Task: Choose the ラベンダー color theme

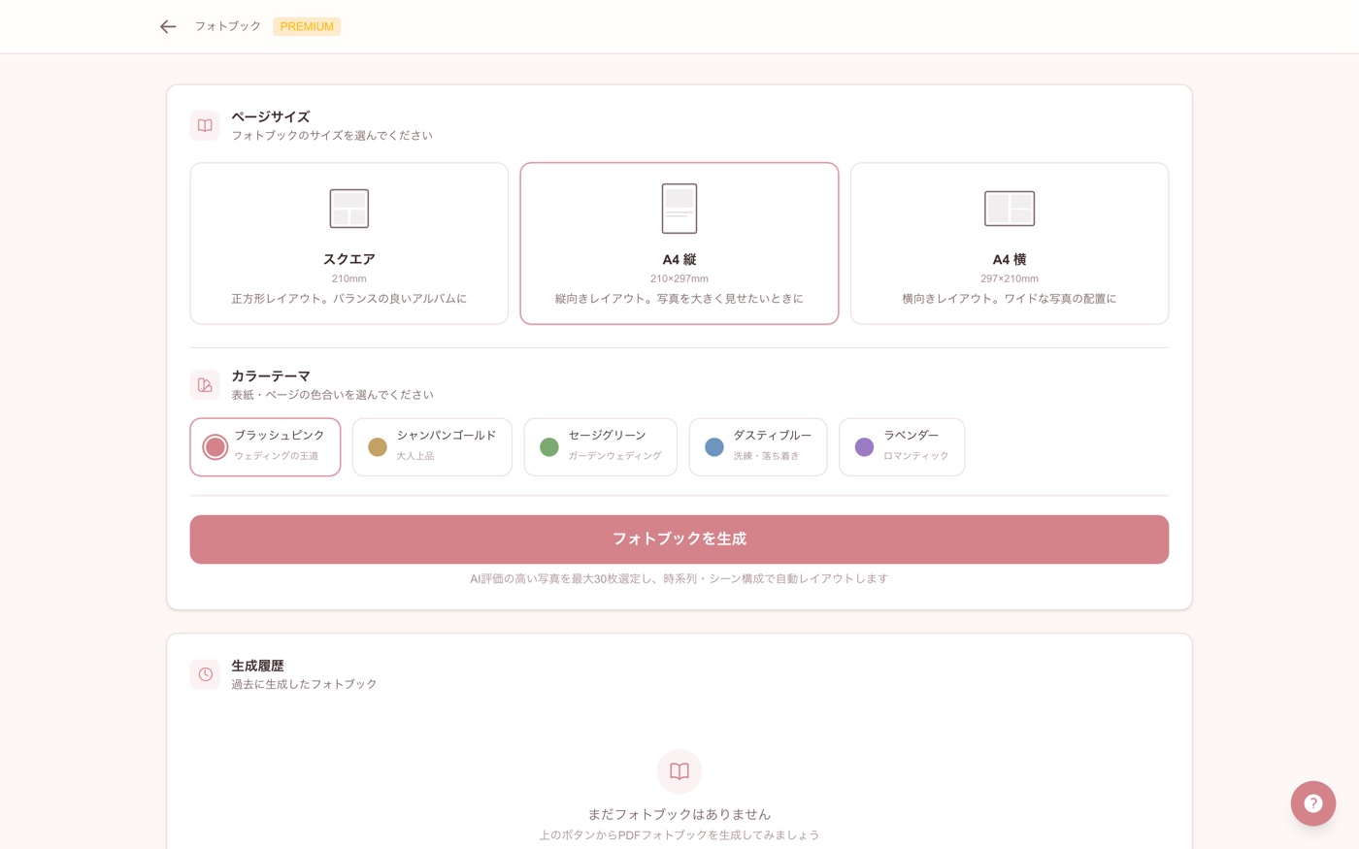Action: coord(902,447)
